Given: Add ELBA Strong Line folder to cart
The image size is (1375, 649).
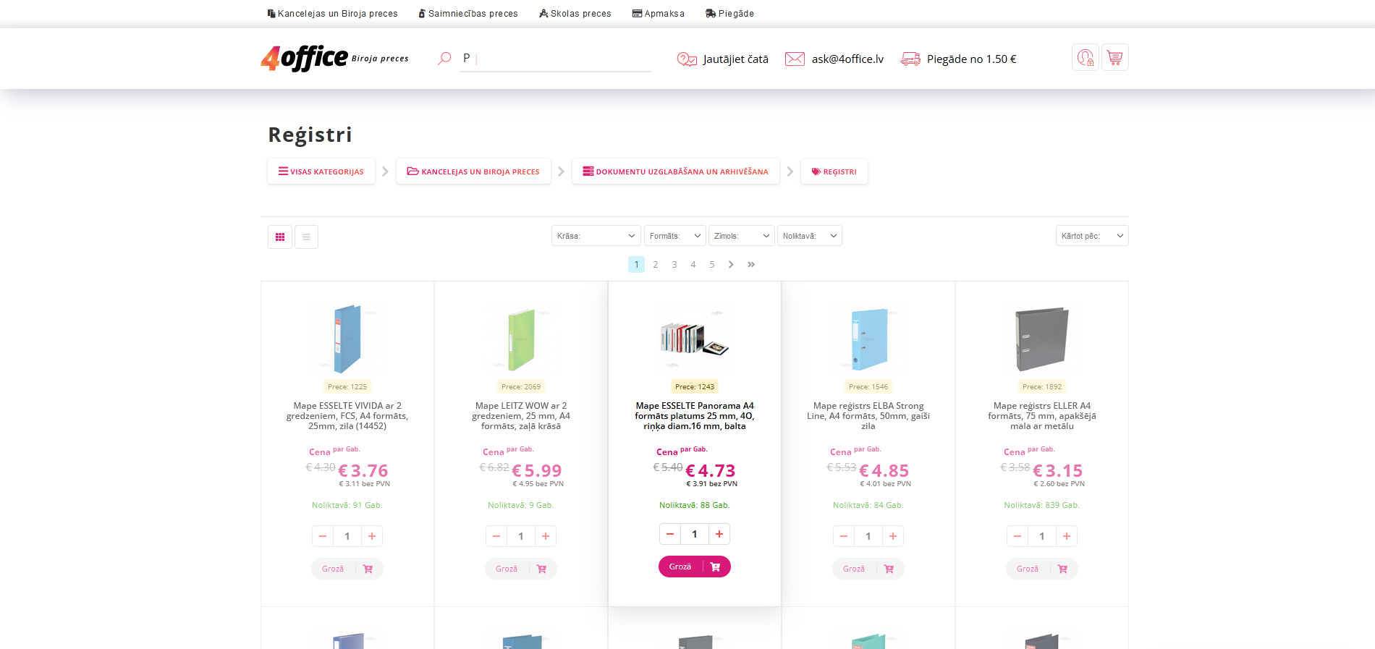Looking at the screenshot, I should point(868,569).
